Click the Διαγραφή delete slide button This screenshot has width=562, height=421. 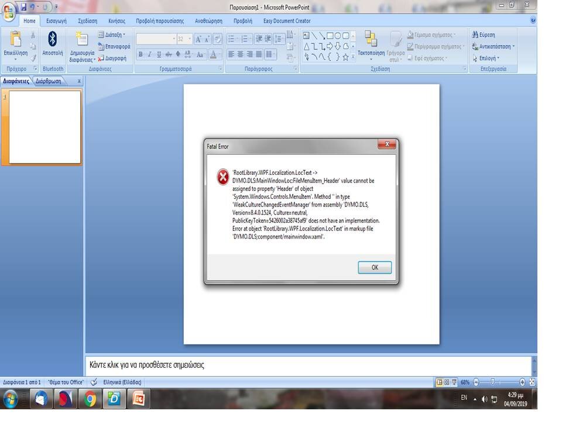click(x=112, y=58)
